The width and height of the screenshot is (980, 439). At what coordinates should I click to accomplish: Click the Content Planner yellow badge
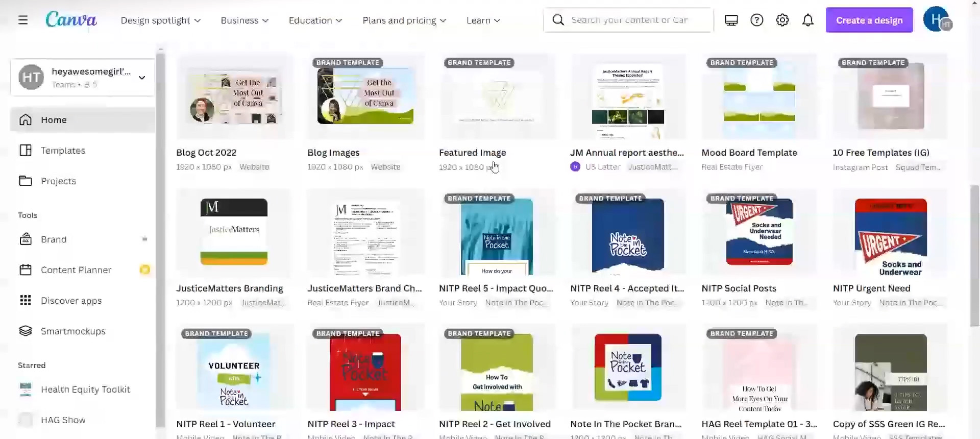click(x=145, y=270)
